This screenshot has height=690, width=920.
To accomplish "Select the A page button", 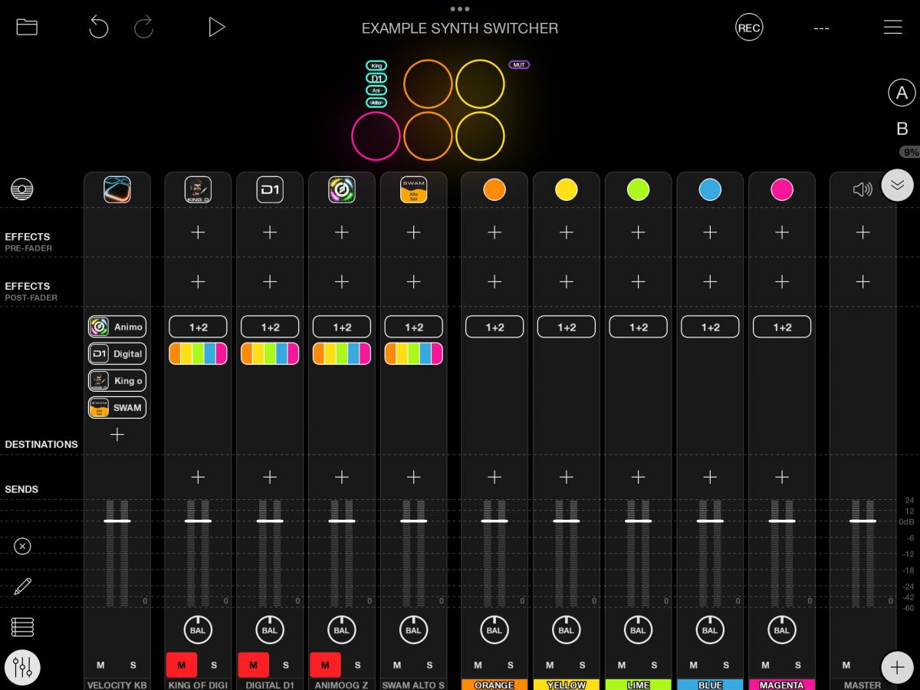I will tap(902, 92).
